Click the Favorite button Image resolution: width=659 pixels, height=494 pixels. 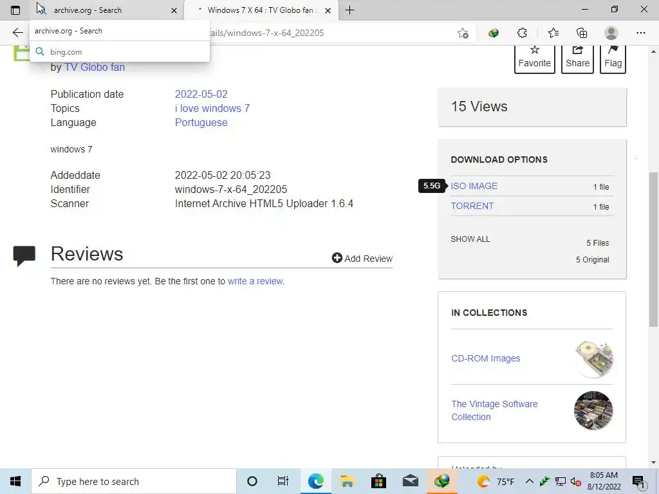pos(535,59)
